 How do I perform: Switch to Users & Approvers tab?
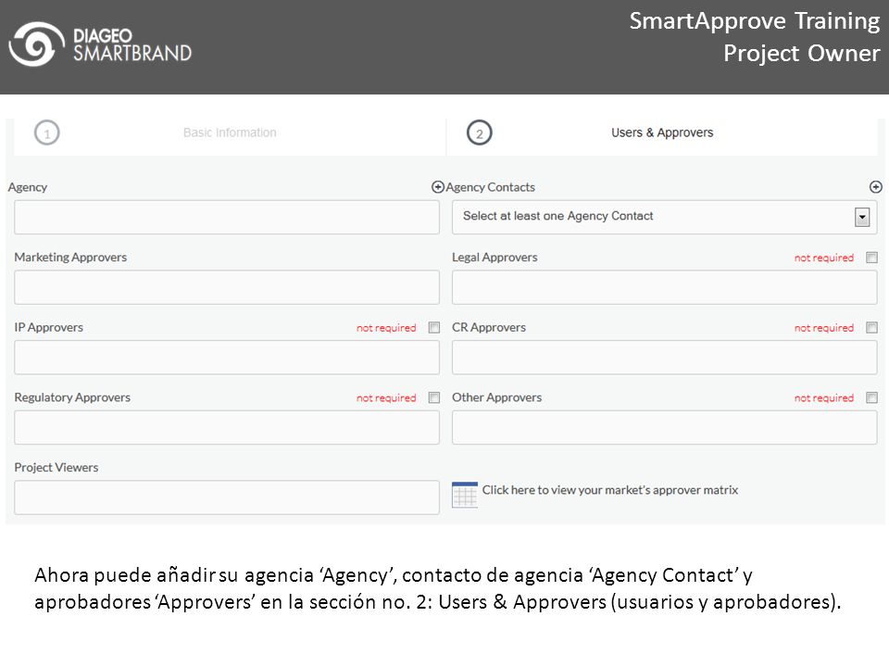(662, 132)
